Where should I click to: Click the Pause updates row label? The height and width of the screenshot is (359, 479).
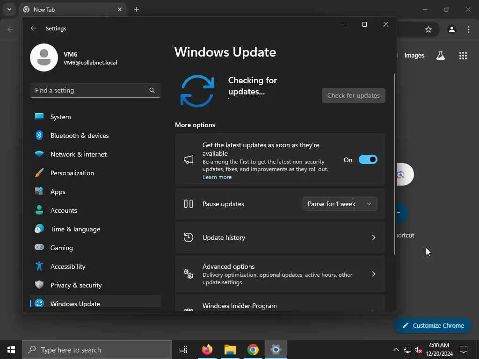223,204
